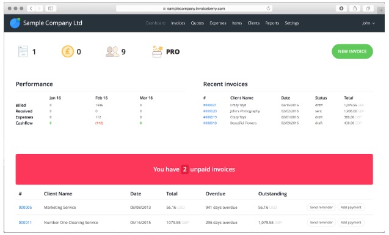389x235 pixels.
Task: Go forward with browser forward arrow
Action: pos(39,9)
